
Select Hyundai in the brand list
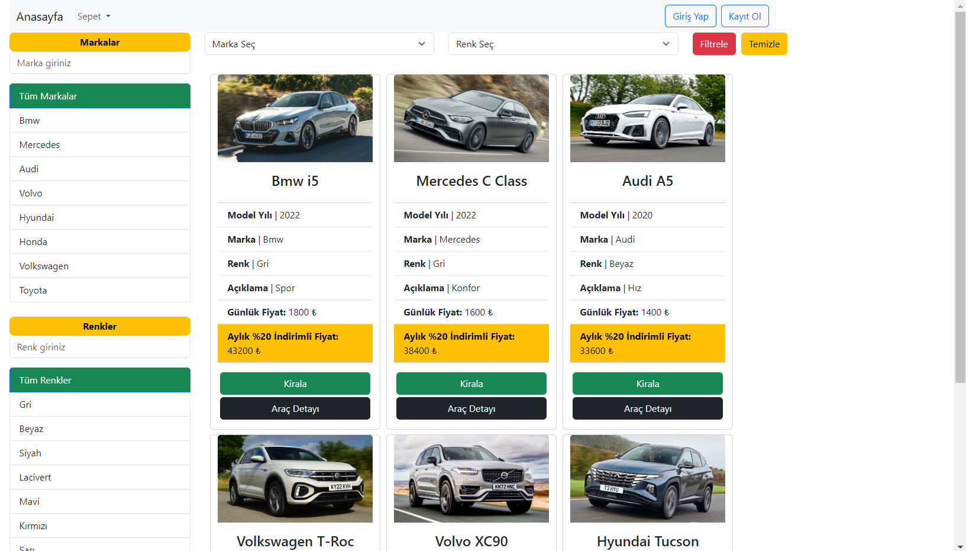pyautogui.click(x=100, y=217)
